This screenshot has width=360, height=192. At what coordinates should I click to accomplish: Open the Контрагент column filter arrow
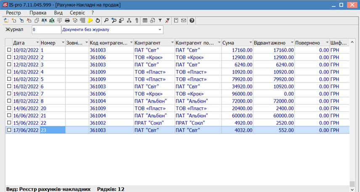[172, 43]
